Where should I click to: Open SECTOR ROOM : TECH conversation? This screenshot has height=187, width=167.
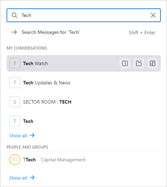tap(84, 102)
